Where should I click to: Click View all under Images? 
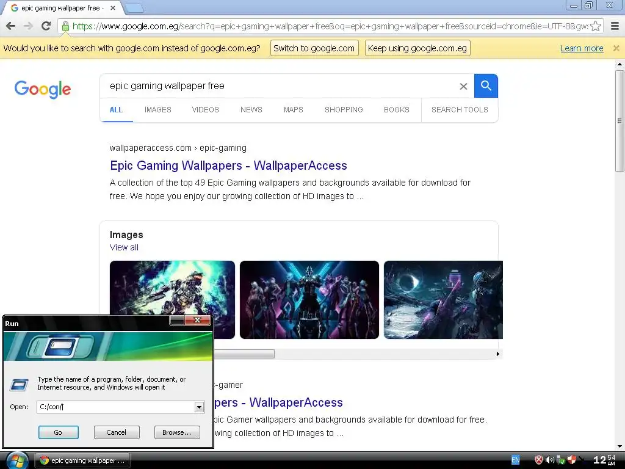[124, 247]
